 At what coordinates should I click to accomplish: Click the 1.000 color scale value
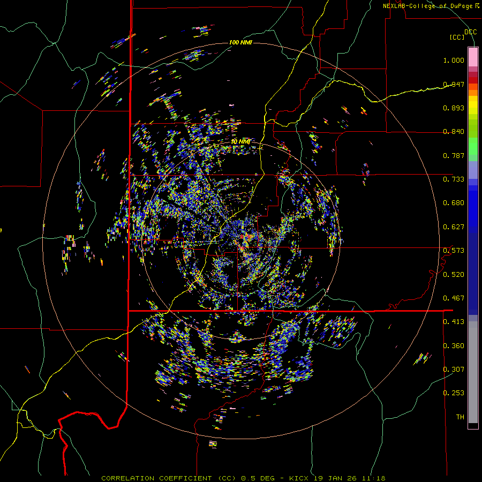tap(454, 60)
